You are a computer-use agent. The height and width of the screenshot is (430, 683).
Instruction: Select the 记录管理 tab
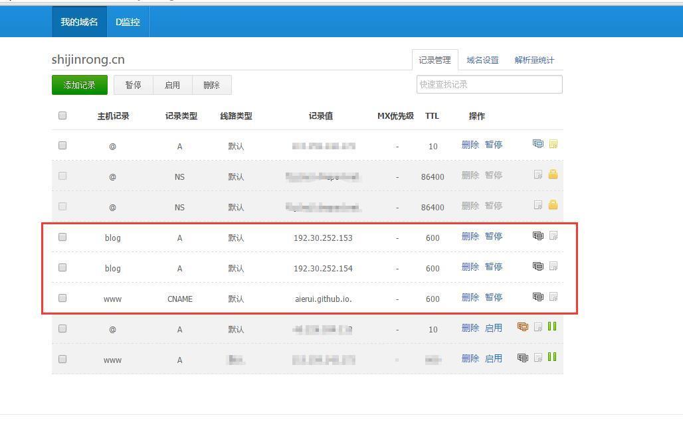tap(435, 60)
